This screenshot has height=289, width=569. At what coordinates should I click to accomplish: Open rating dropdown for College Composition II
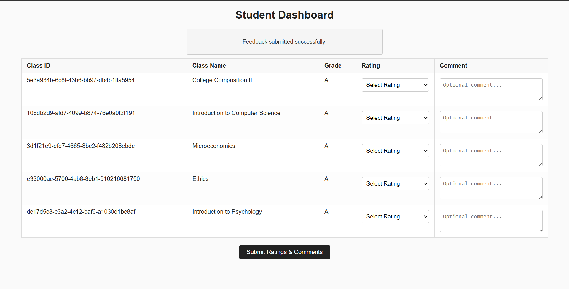pos(395,85)
